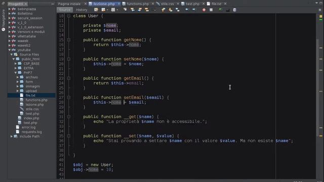Screen dimensions: 324x182
Task: Collapse the getEmail function fold
Action: 69,78
